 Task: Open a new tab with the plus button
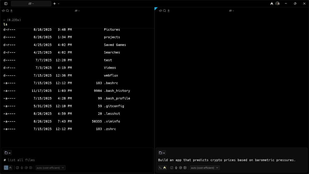click(x=54, y=4)
